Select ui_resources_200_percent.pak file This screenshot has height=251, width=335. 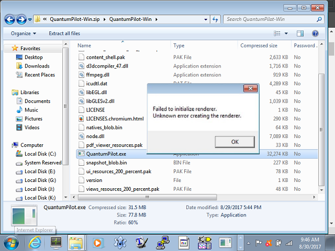(119, 172)
